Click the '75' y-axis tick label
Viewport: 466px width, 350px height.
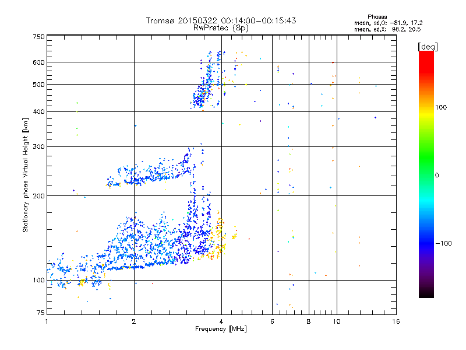[x=41, y=313]
